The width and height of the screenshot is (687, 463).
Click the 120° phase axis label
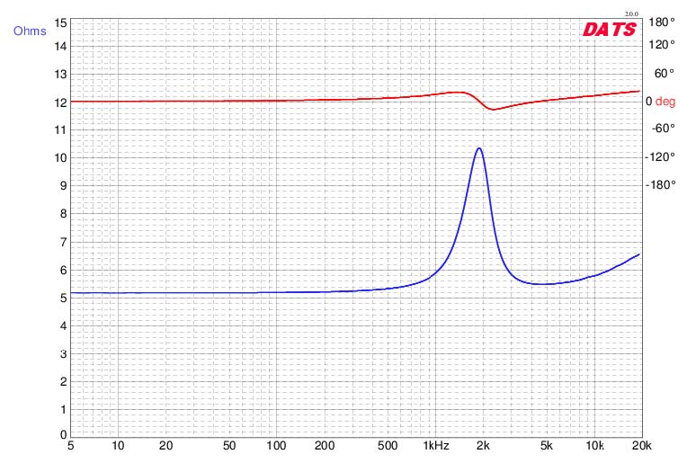click(x=662, y=44)
